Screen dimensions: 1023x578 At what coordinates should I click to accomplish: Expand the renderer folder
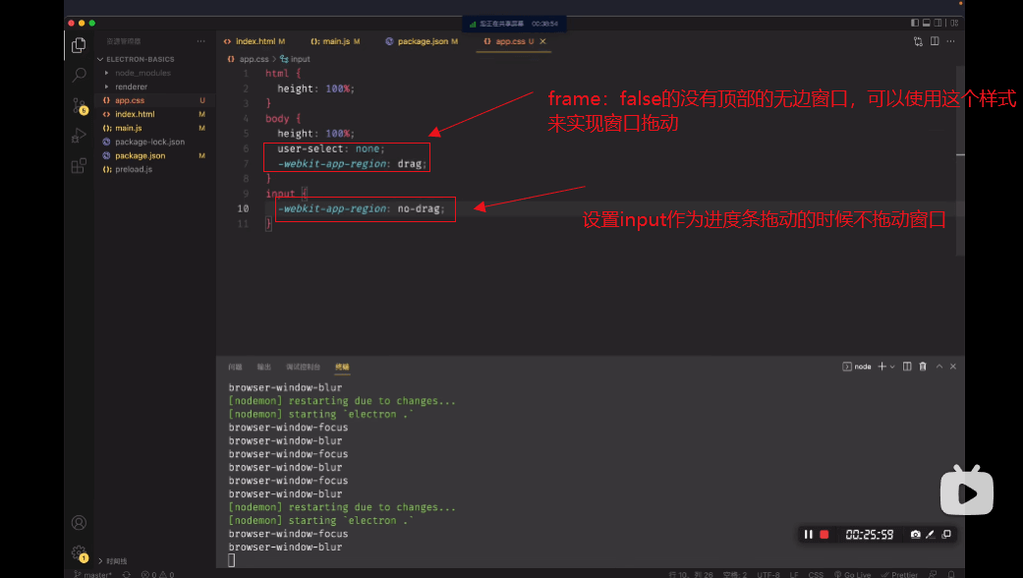[131, 87]
